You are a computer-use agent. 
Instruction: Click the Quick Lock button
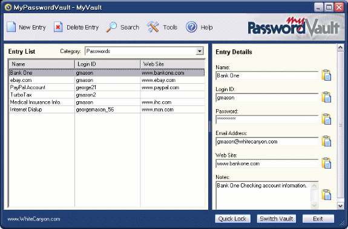(232, 219)
